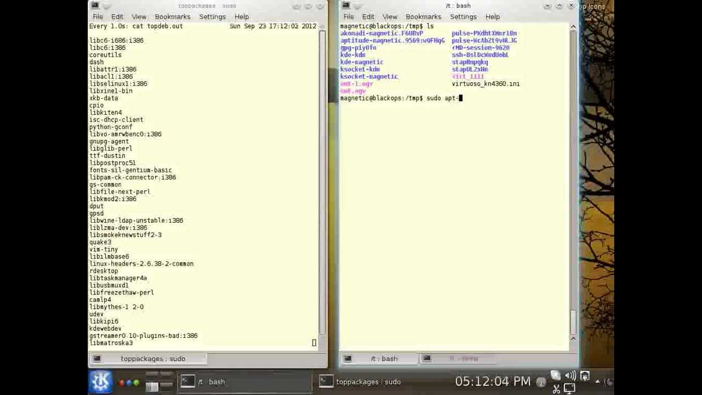The height and width of the screenshot is (395, 702).
Task: Click 'isc-dhcp-client' package line
Action: point(116,120)
